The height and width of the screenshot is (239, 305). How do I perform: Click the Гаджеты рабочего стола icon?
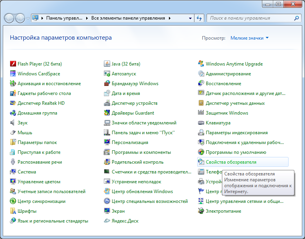(13, 93)
